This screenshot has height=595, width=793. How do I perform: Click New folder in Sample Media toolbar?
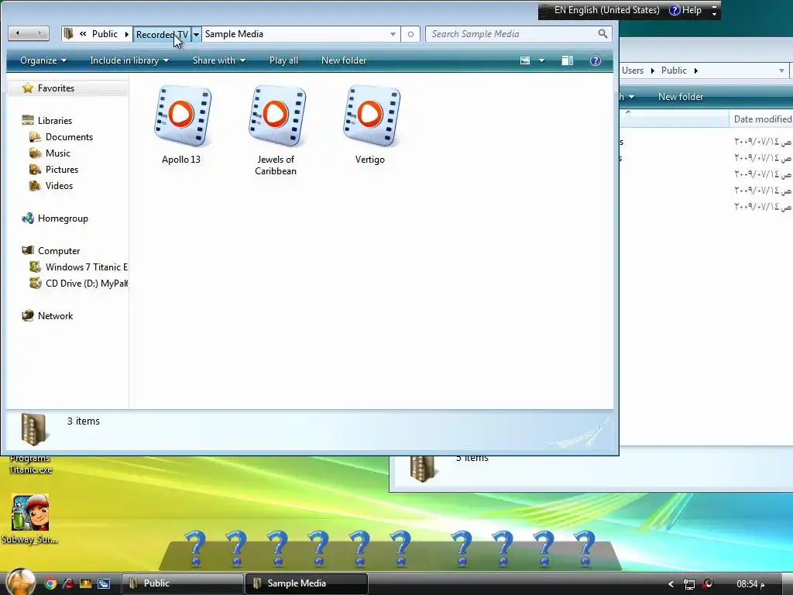click(344, 60)
